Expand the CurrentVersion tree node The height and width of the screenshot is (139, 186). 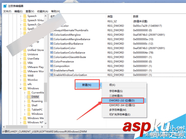(25, 93)
